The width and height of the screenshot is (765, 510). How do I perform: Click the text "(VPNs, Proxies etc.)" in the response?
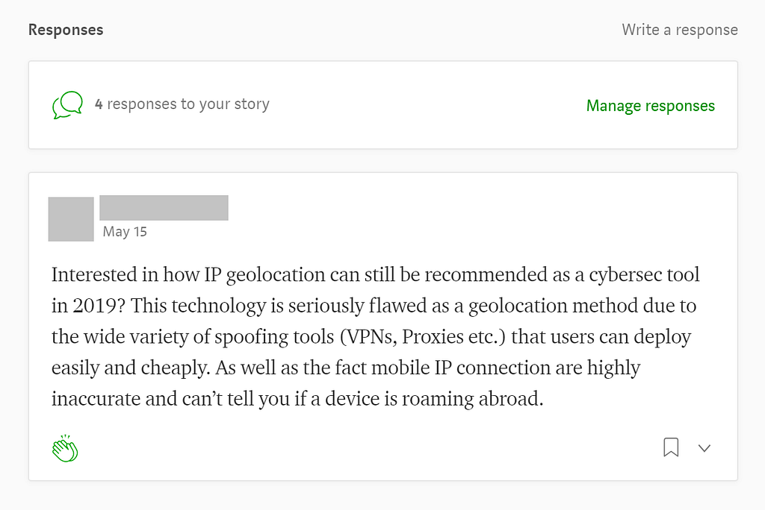click(422, 337)
